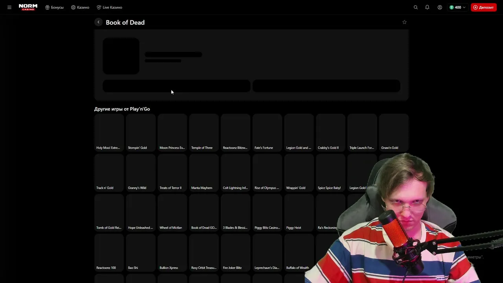
Task: Click the 'Другие игры от Play'n'Go' heading
Action: 122,109
